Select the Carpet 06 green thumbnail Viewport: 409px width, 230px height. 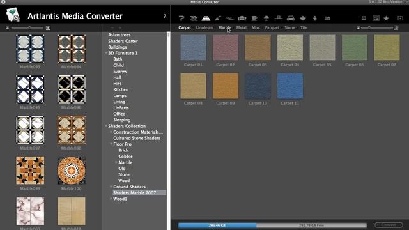355,48
